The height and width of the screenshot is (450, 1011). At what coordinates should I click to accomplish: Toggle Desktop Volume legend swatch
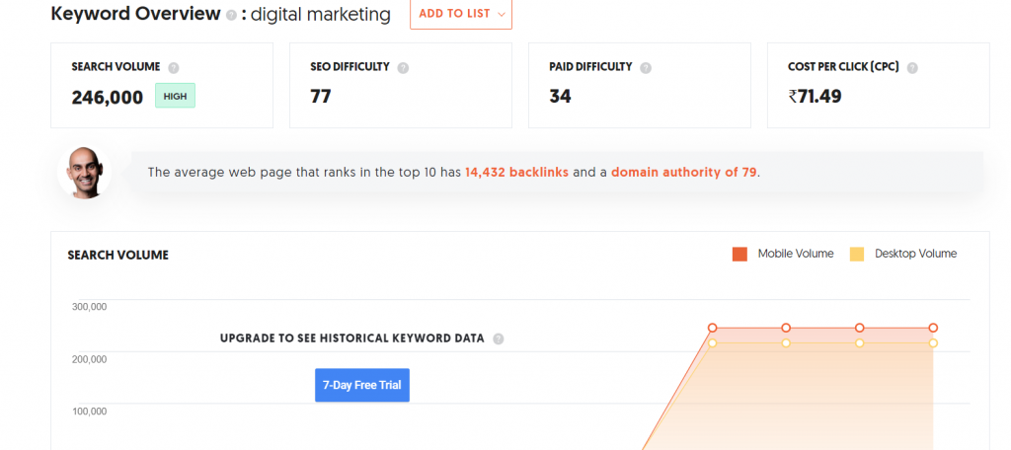point(857,254)
